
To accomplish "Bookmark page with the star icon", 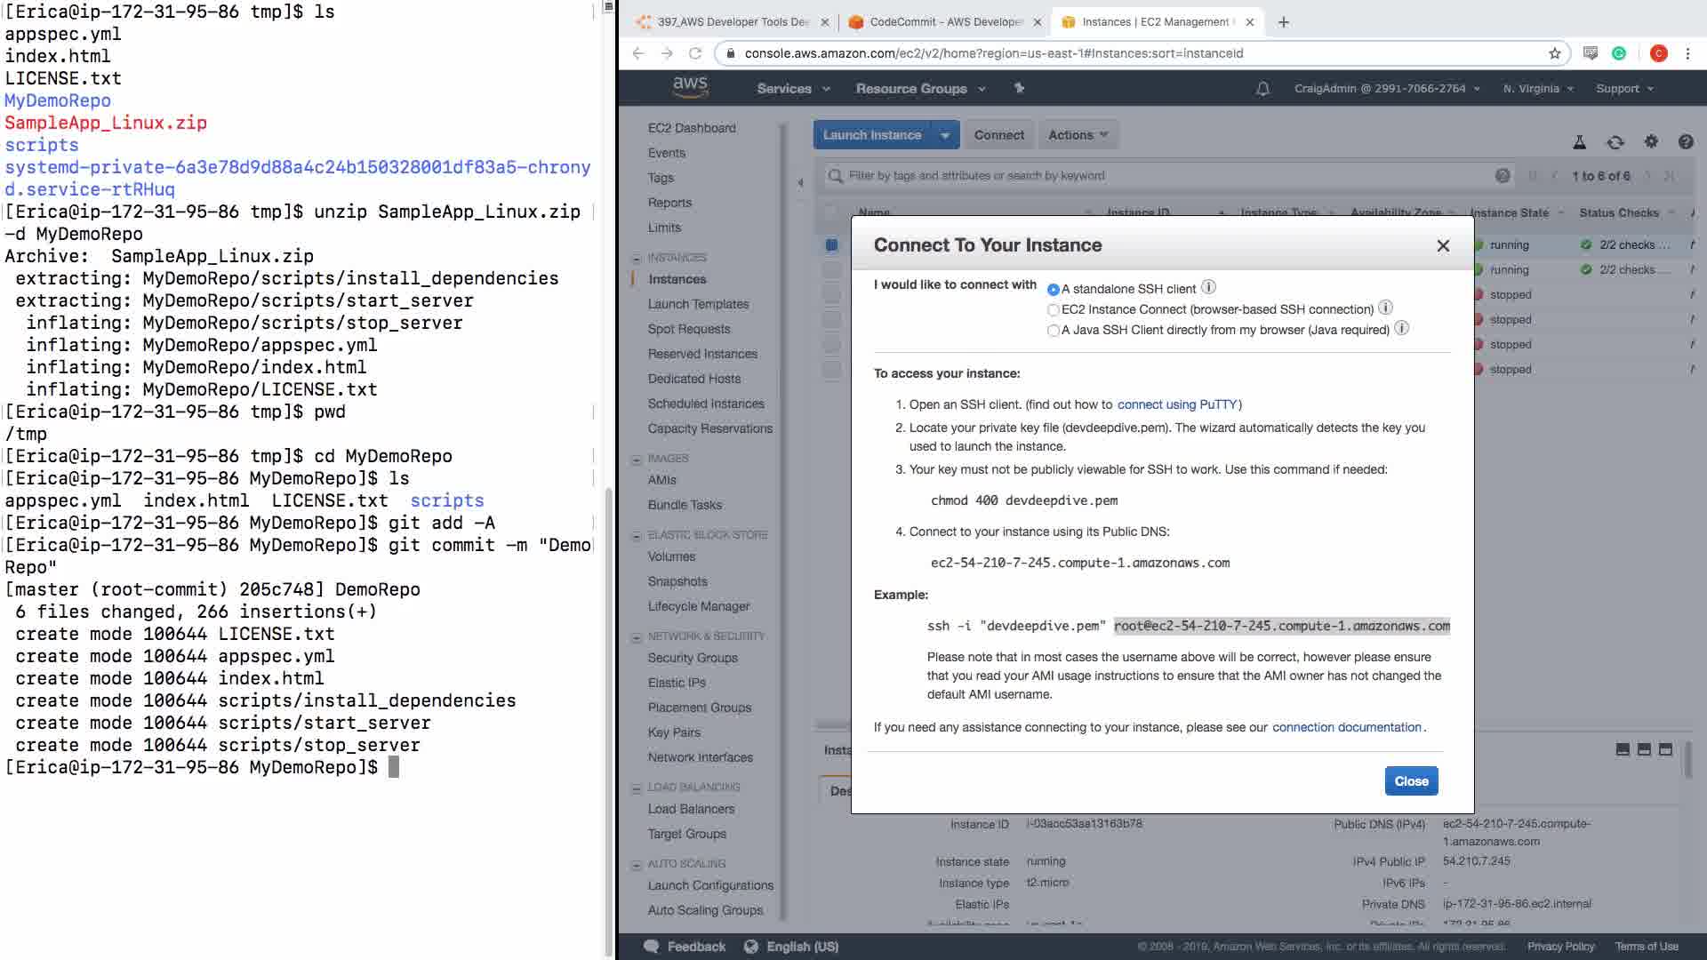I will tap(1554, 53).
